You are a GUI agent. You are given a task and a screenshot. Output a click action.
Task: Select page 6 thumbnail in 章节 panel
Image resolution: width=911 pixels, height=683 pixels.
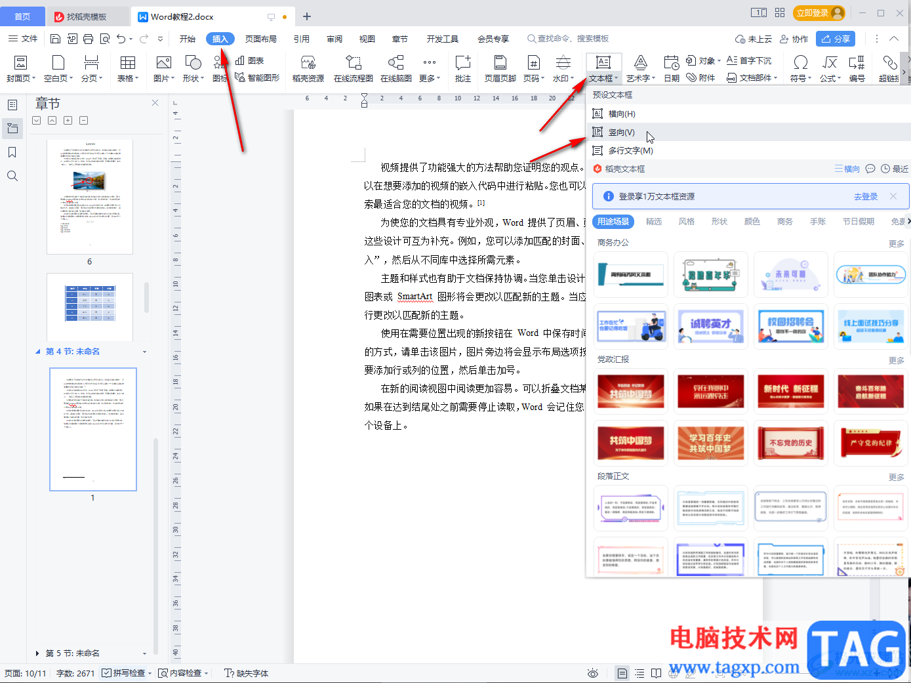click(90, 197)
